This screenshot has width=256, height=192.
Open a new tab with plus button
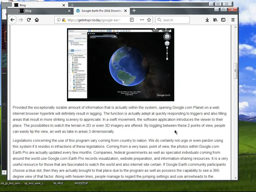point(134,10)
